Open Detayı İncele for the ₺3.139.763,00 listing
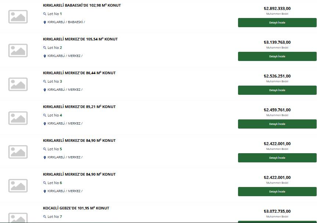This screenshot has width=317, height=223. point(277,56)
